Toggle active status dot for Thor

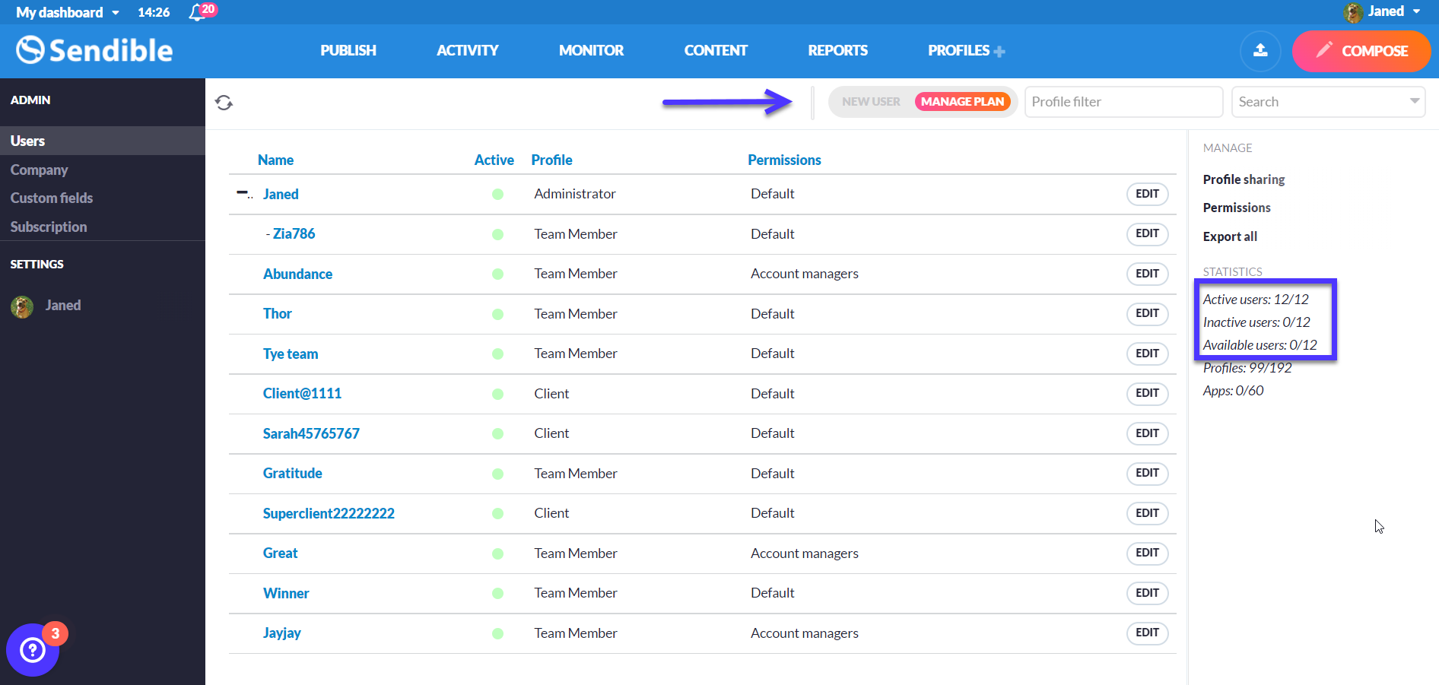pyautogui.click(x=497, y=314)
